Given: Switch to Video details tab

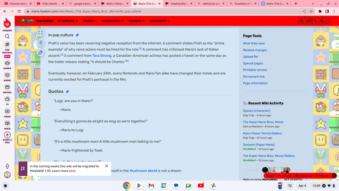Looking at the screenshot, I should pos(50,4).
